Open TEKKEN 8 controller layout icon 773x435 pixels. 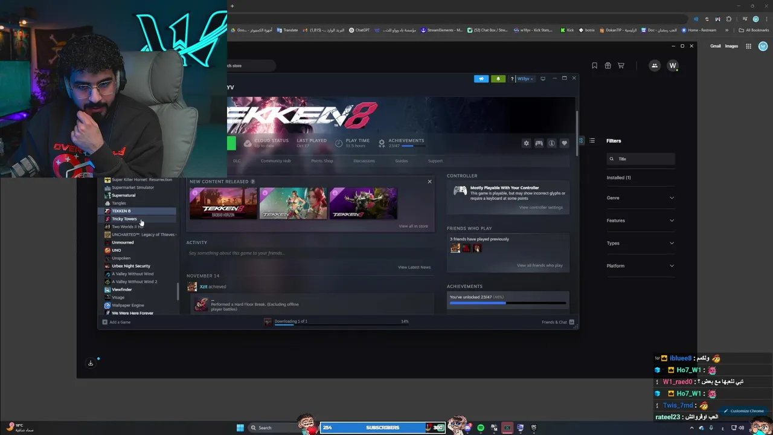[539, 143]
